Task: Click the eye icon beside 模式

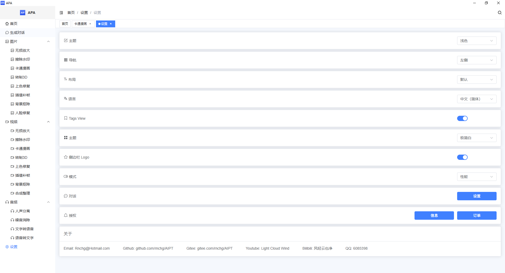Action: (x=66, y=176)
